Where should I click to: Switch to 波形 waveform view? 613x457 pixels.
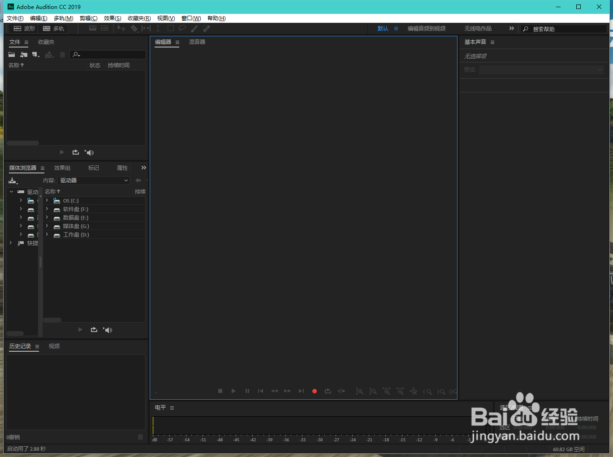(24, 29)
